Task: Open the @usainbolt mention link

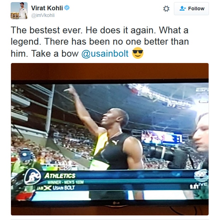Action: (105, 53)
